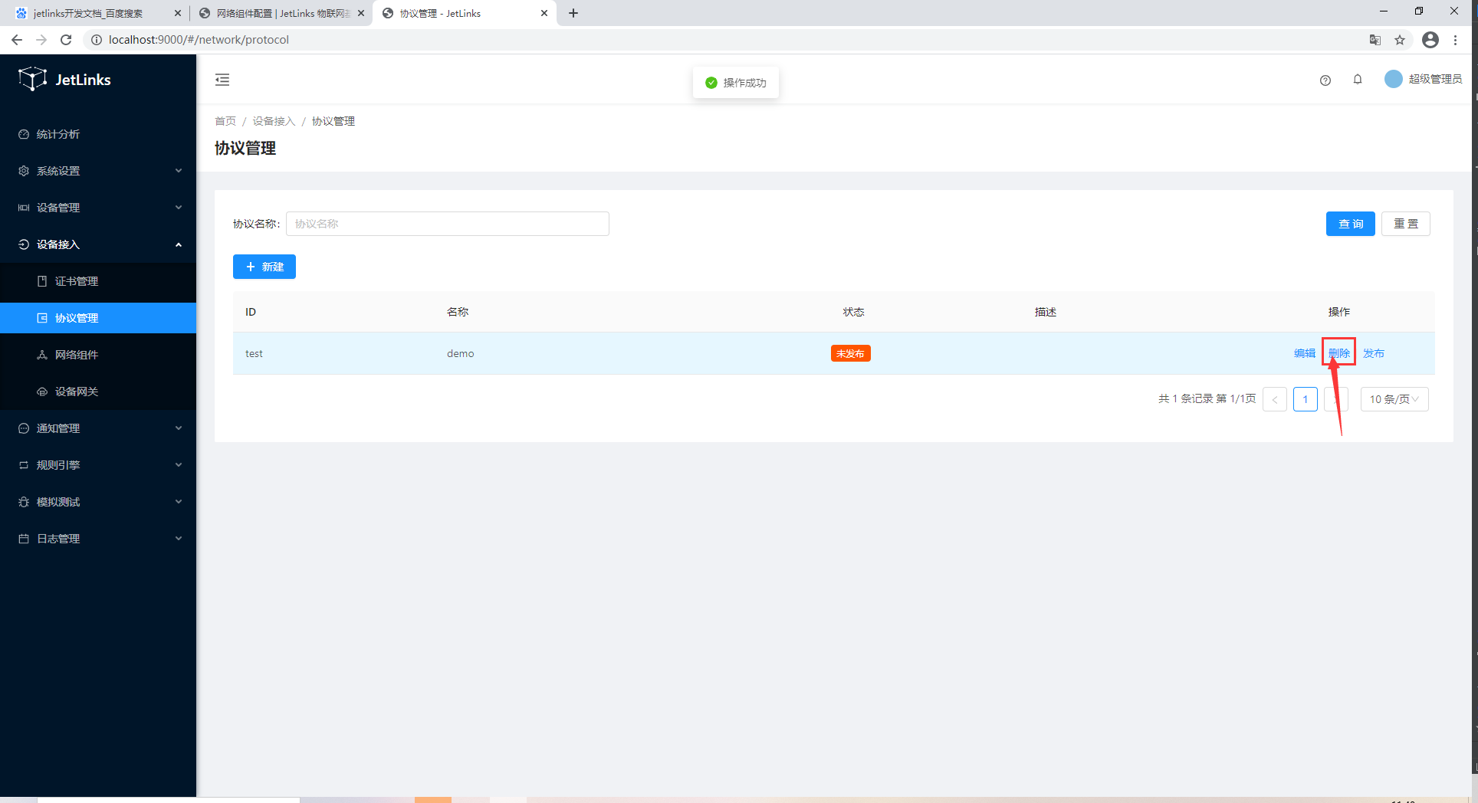Switch to the jetlinks开发文档 browser tab
This screenshot has width=1478, height=803.
pyautogui.click(x=88, y=13)
